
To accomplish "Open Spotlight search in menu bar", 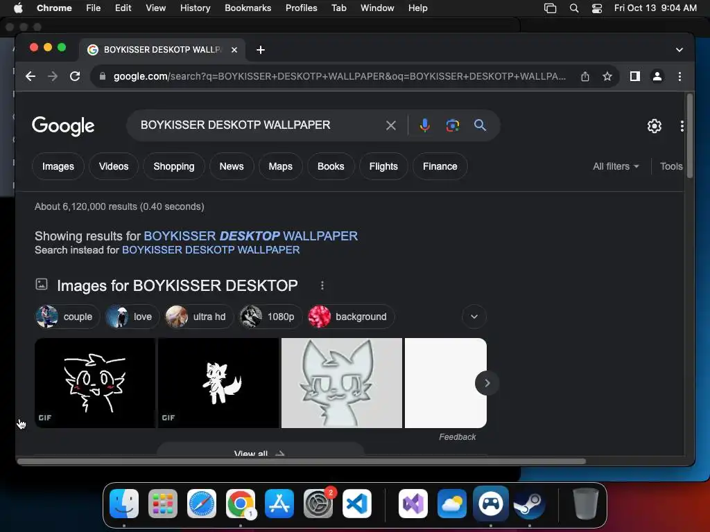I will click(x=573, y=8).
